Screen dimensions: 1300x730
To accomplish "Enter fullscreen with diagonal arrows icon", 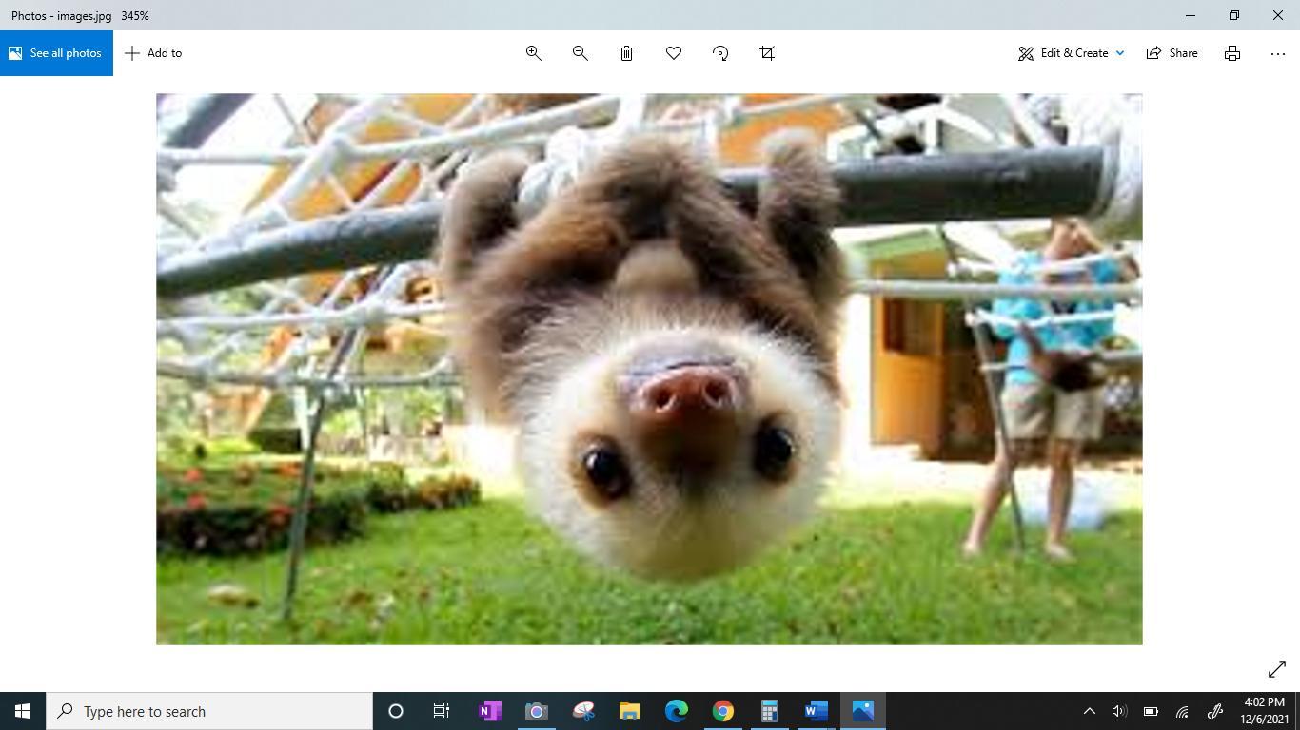I will tap(1277, 670).
